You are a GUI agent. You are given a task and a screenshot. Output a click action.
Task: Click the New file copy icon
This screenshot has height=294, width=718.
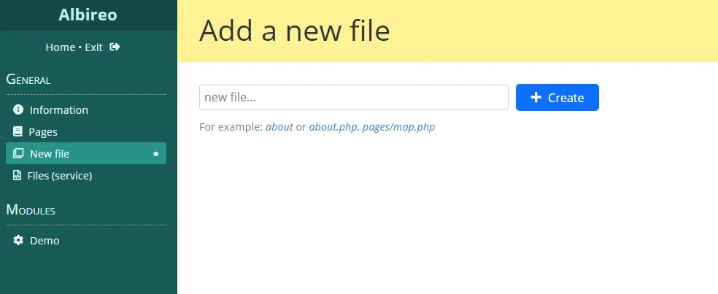pos(18,154)
